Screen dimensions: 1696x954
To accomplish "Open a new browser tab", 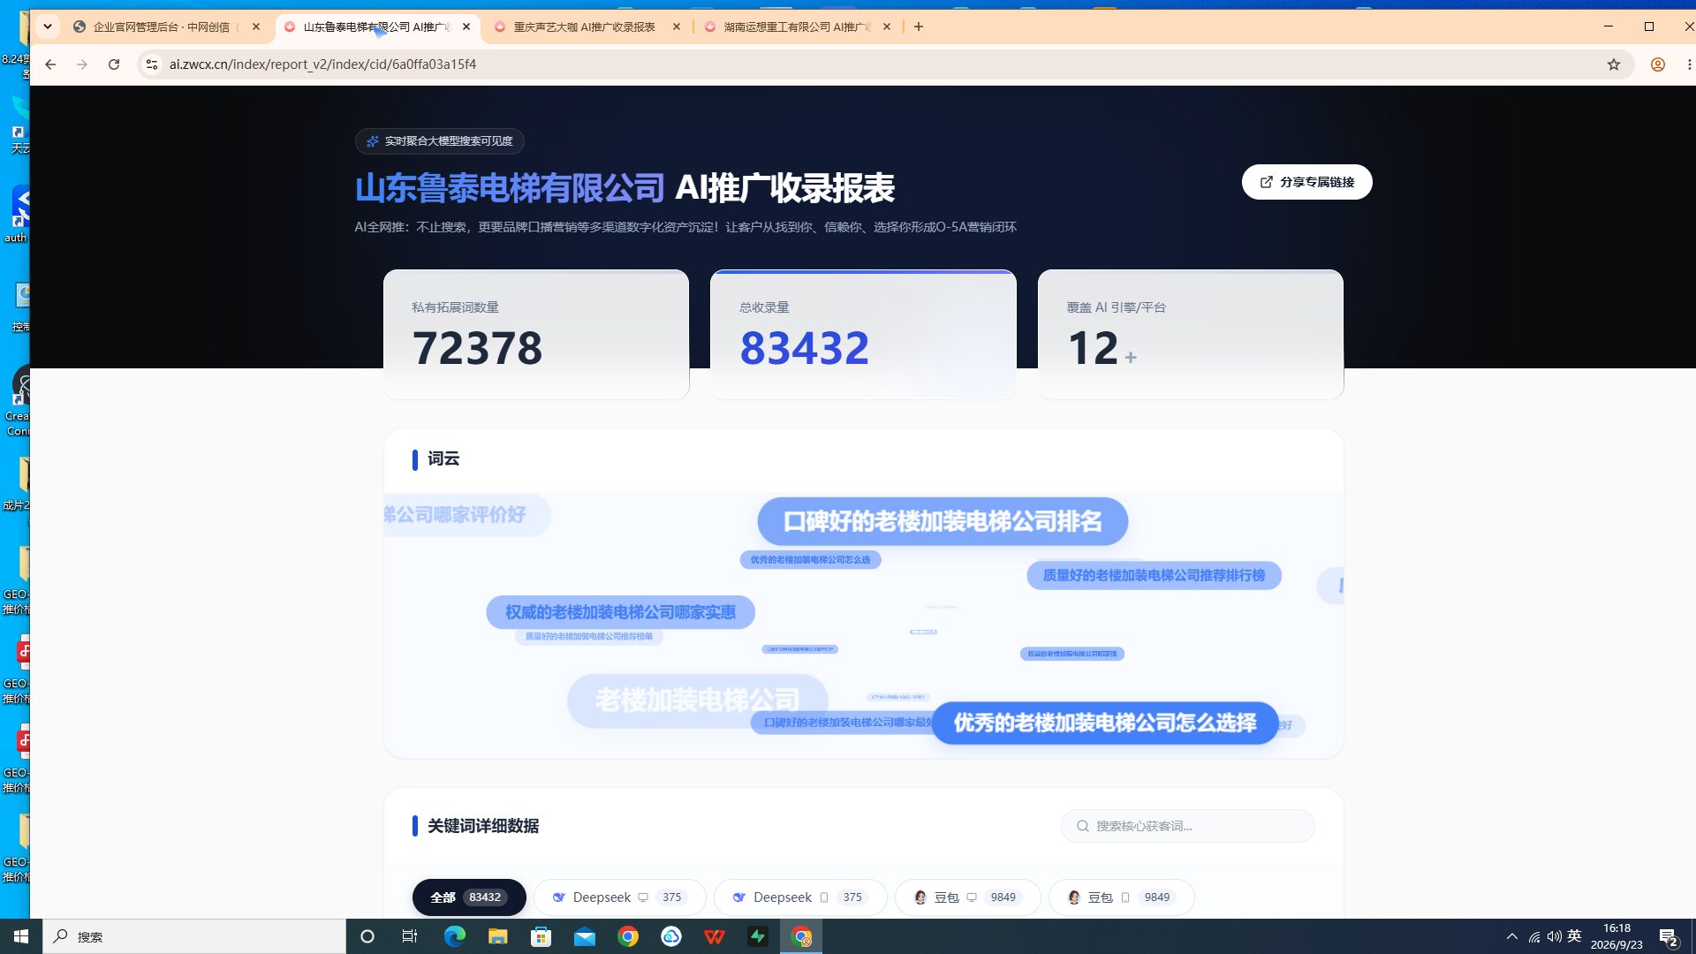I will click(919, 26).
